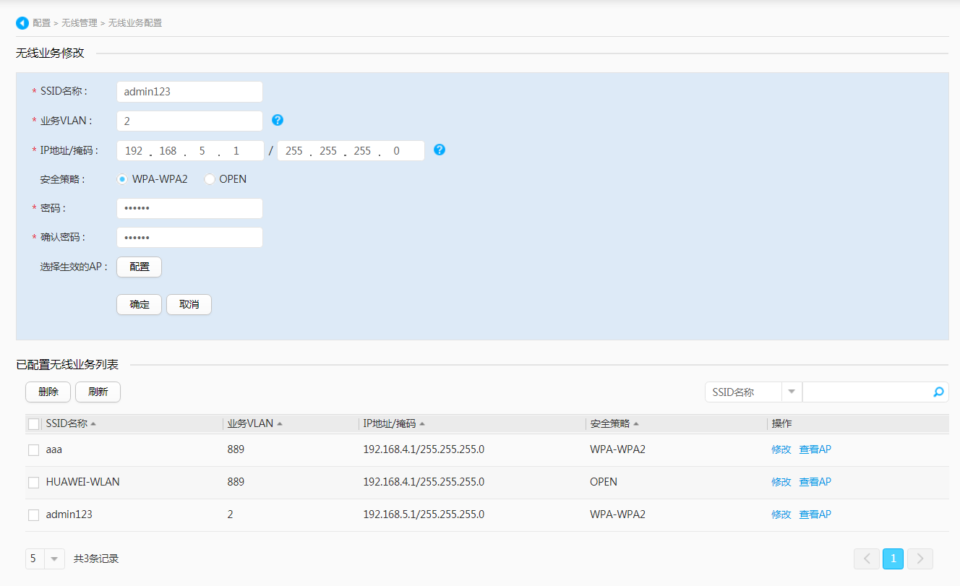Click 修改 link for aaa row
Image resolution: width=960 pixels, height=586 pixels.
point(781,449)
